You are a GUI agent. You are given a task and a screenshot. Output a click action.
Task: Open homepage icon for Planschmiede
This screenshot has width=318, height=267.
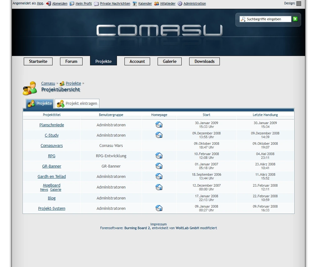(159, 125)
